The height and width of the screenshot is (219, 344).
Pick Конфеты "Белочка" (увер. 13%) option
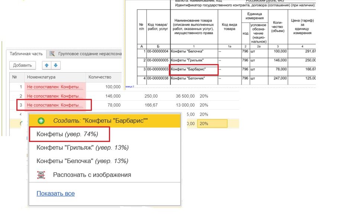82,161
